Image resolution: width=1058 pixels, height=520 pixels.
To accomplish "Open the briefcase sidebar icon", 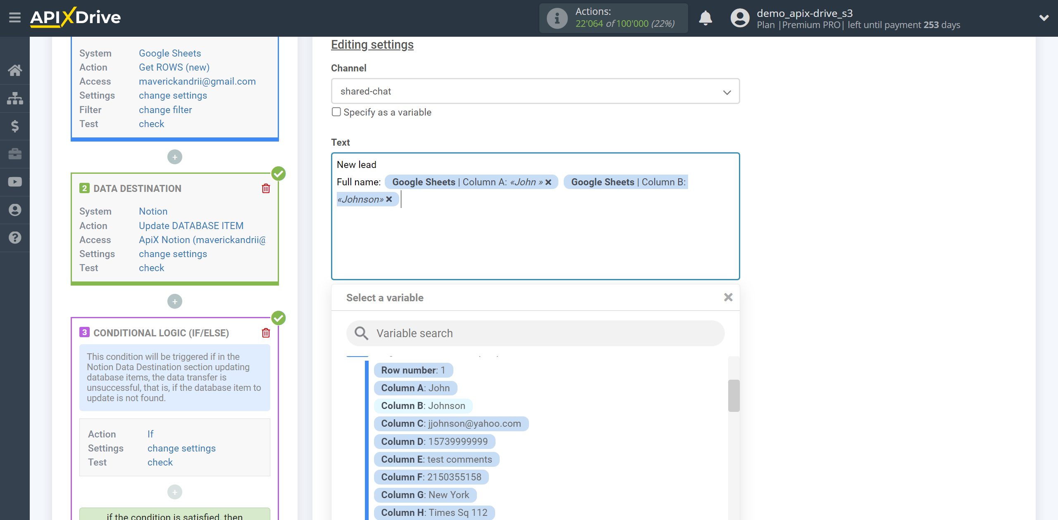I will [15, 154].
